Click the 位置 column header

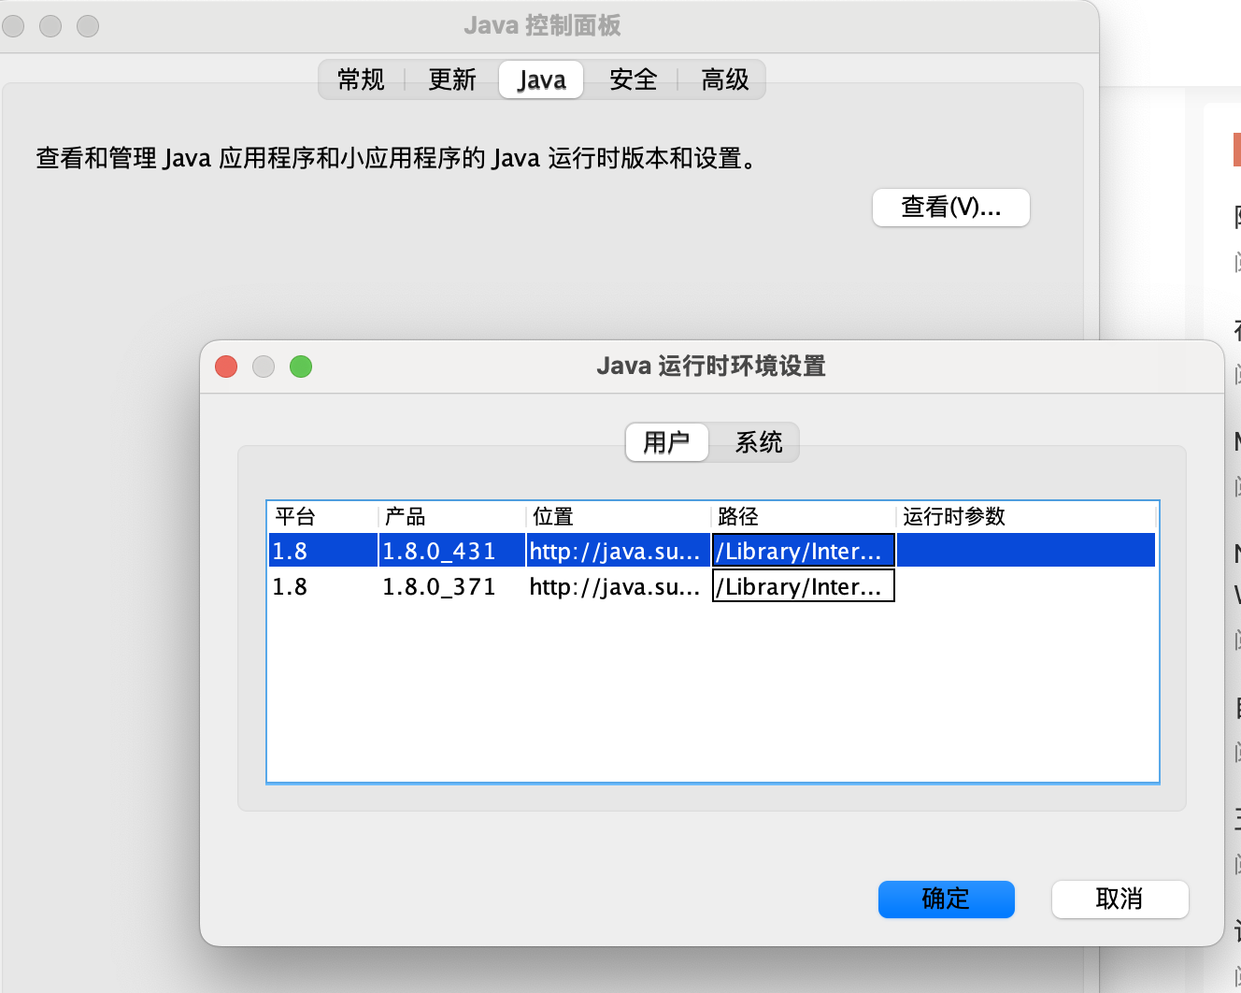[x=619, y=516]
